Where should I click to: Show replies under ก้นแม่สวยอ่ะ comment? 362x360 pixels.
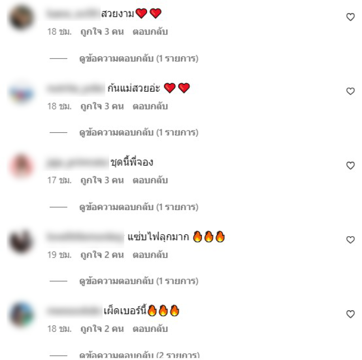click(139, 133)
